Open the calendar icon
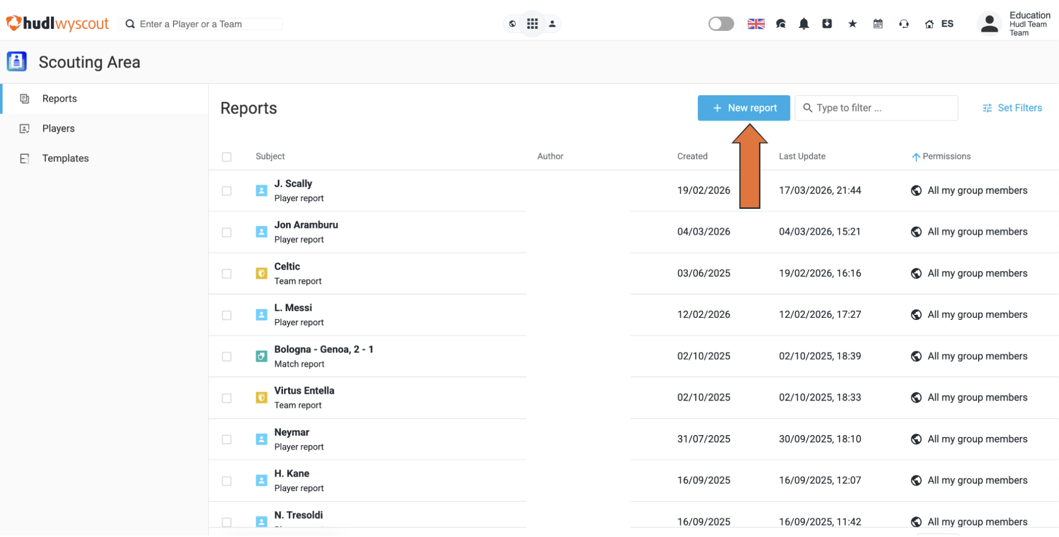 point(878,24)
